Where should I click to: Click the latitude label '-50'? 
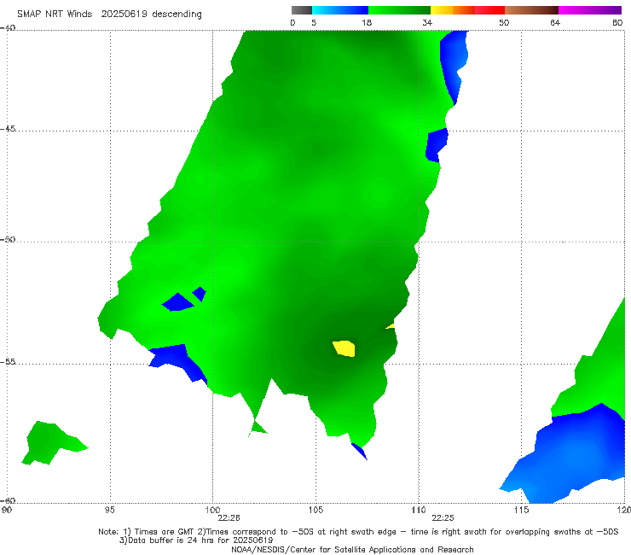[8, 240]
